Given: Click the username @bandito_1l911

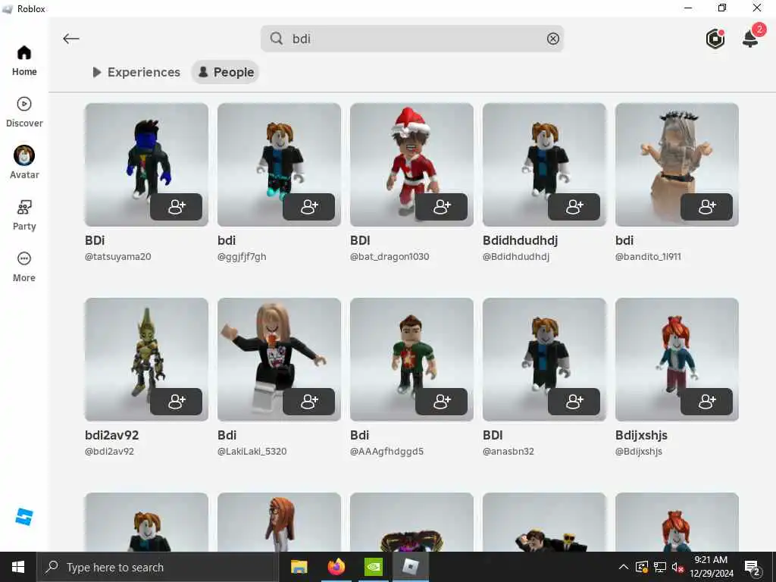Looking at the screenshot, I should tap(648, 257).
